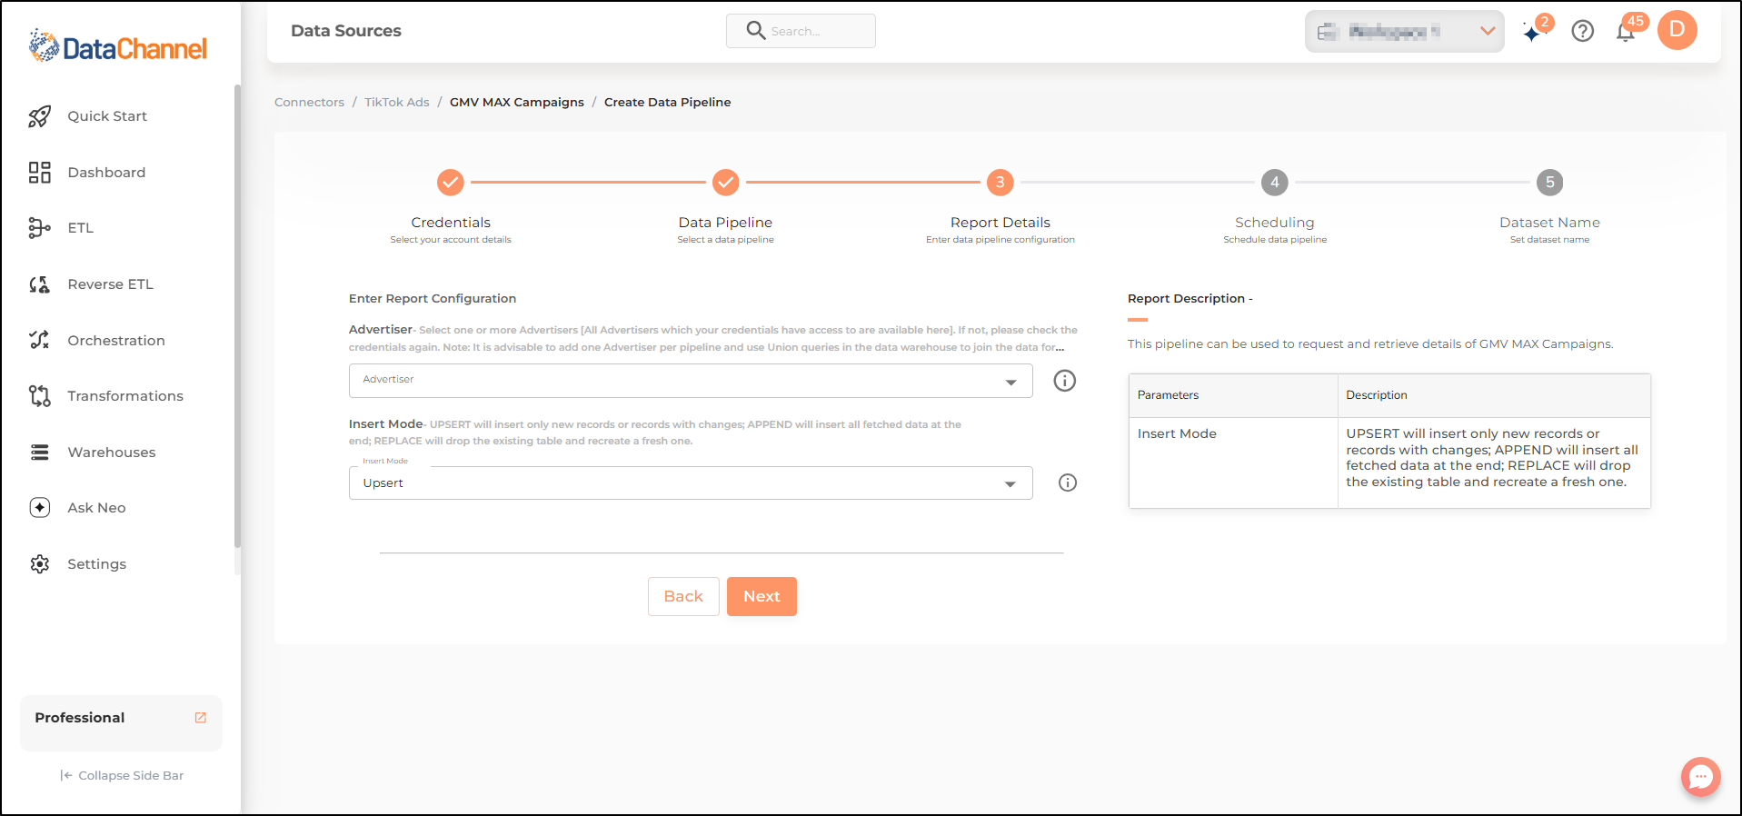Open the Dashboard grid icon
Viewport: 1742px width, 816px height.
39,173
